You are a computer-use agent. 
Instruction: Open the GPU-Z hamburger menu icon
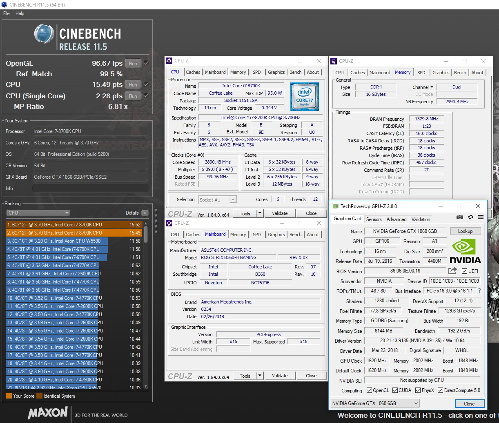(481, 217)
